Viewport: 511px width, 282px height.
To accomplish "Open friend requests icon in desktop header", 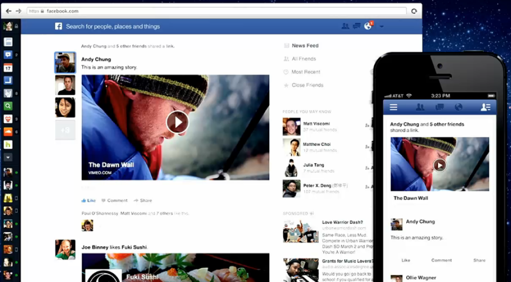I will tap(345, 26).
